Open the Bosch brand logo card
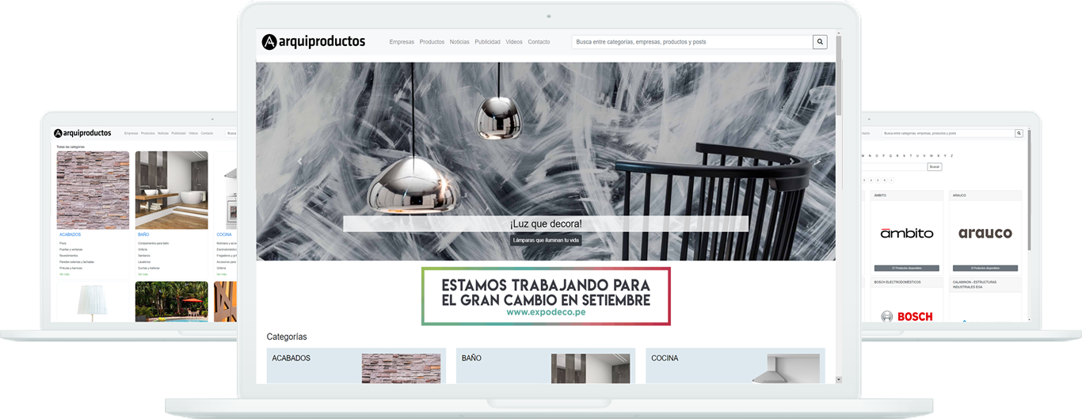Screen dimensions: 1082x419 click(x=906, y=316)
